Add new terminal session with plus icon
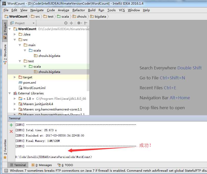The image size is (207, 174). pyautogui.click(x=11, y=125)
